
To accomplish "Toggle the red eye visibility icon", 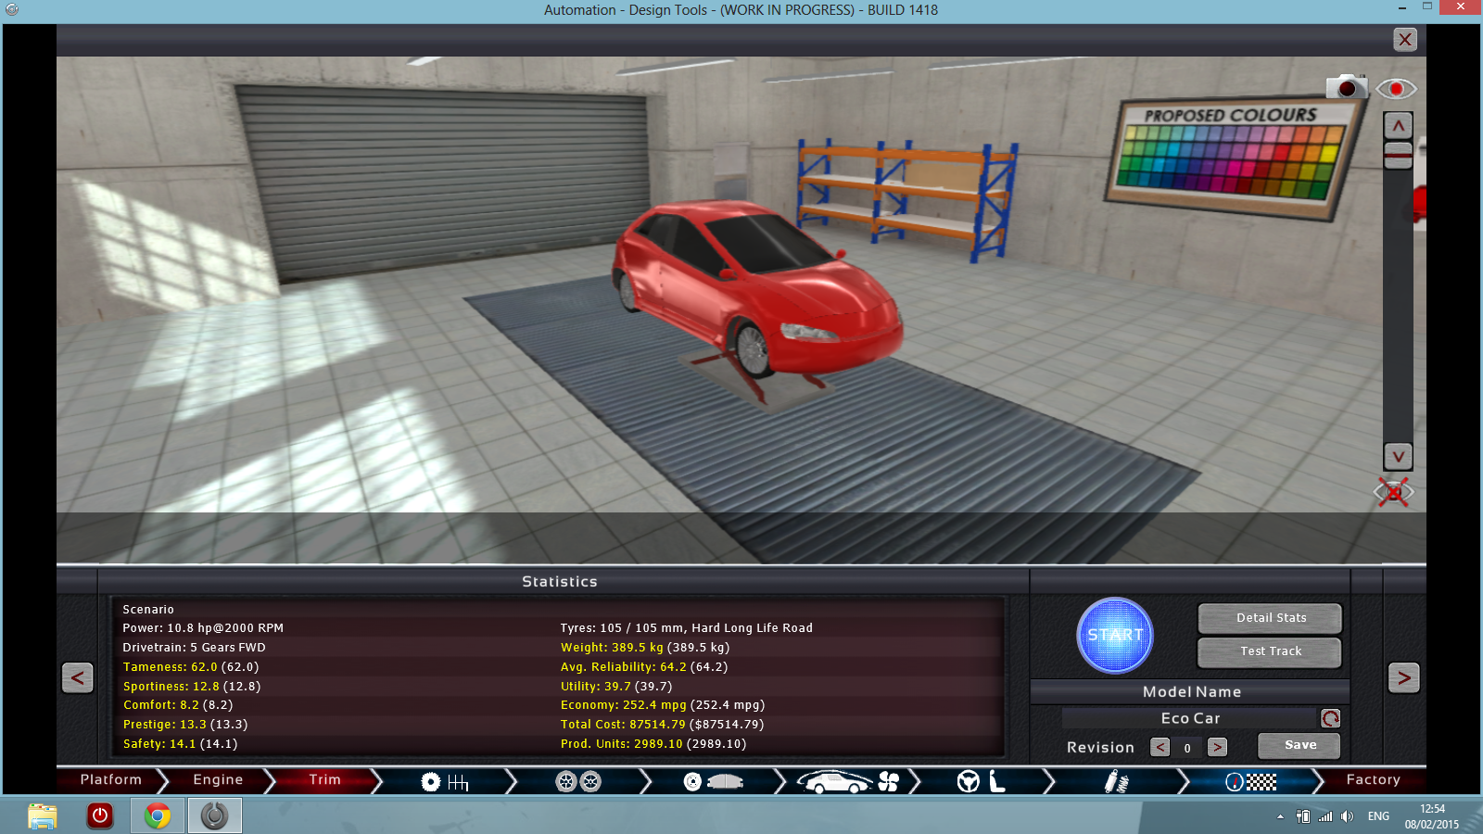I will (1396, 89).
